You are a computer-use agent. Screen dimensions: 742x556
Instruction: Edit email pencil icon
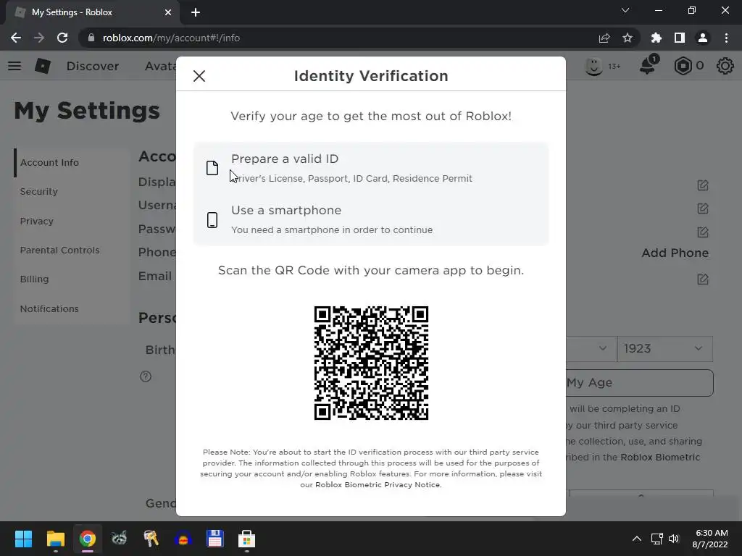click(703, 279)
